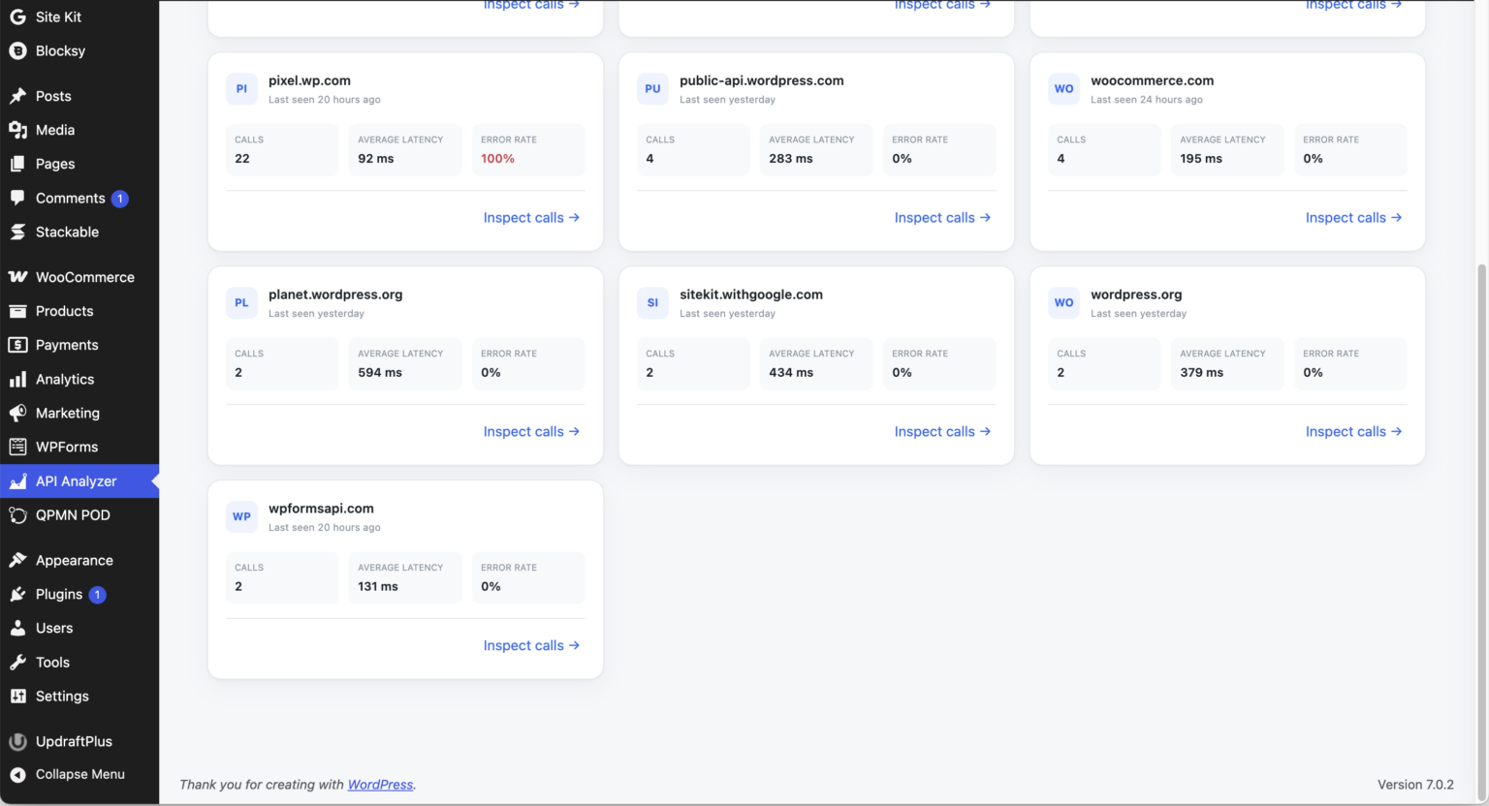
Task: Click the Analytics bar chart icon
Action: pyautogui.click(x=17, y=379)
